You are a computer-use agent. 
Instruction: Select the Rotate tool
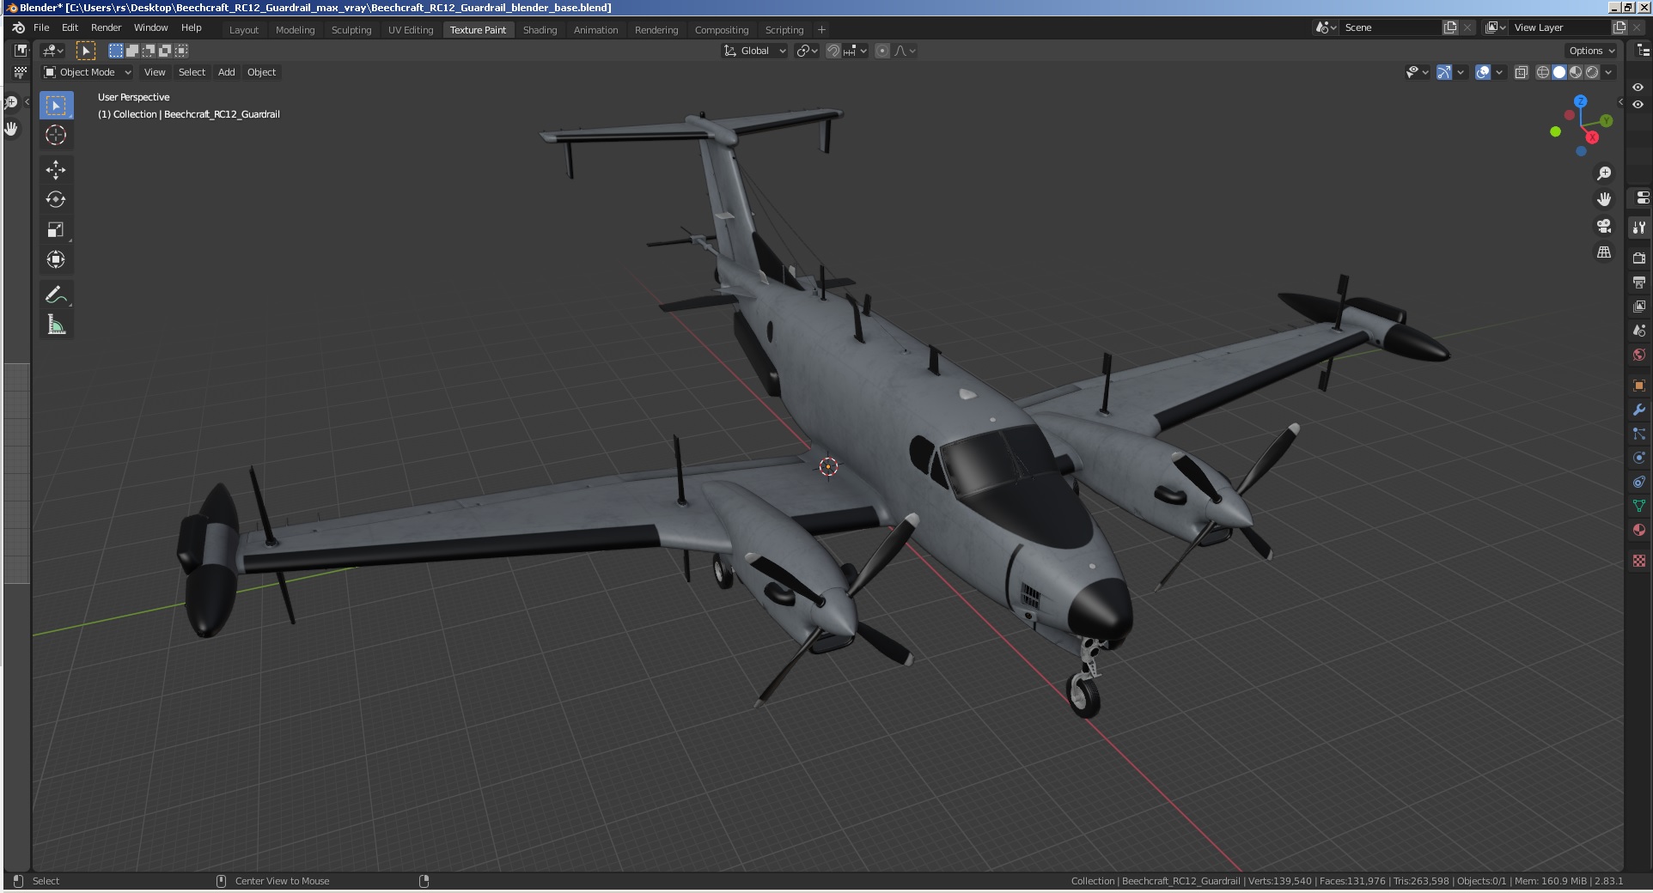(x=56, y=199)
